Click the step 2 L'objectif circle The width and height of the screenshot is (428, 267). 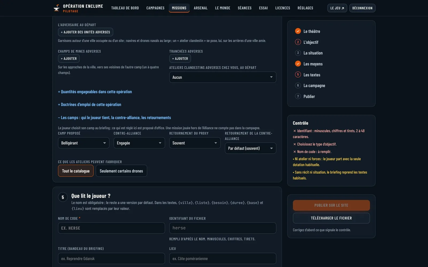click(298, 42)
